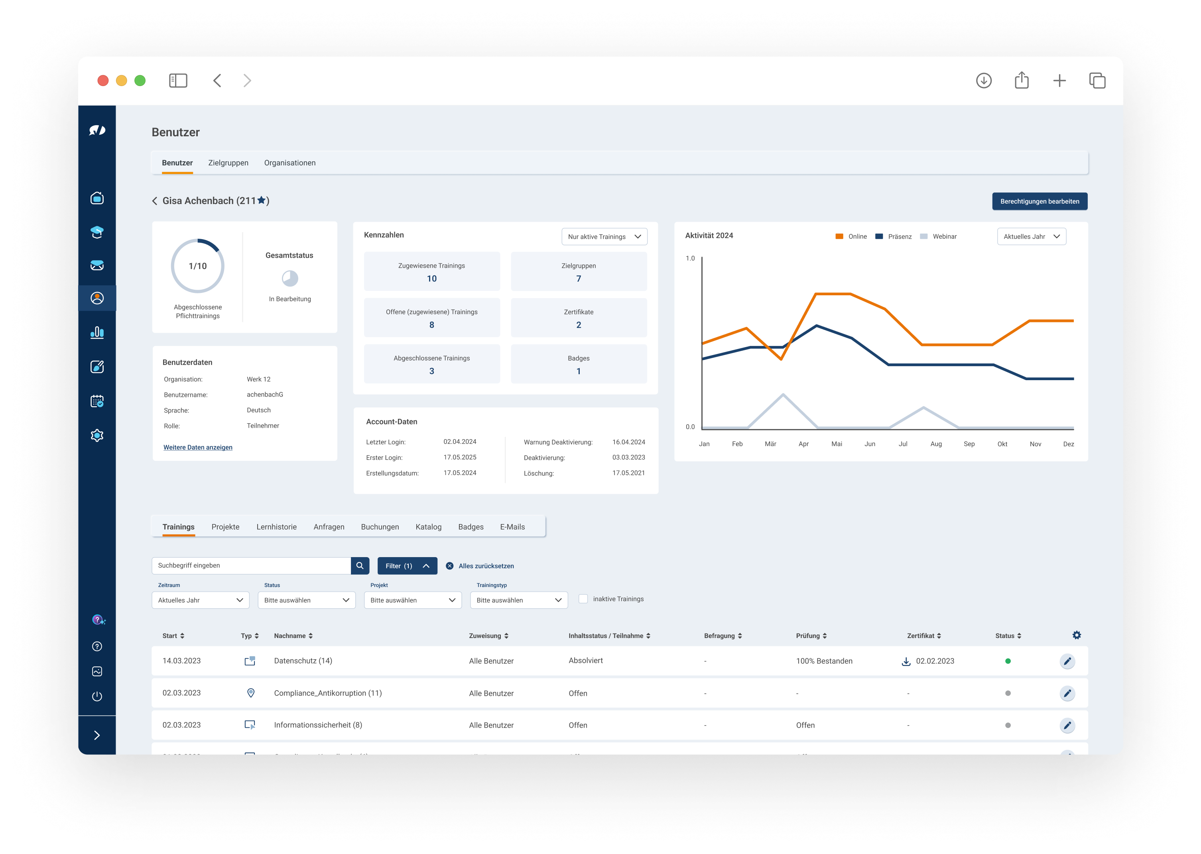Select the Trainings graduation cap icon
This screenshot has height=854, width=1201.
(x=97, y=232)
